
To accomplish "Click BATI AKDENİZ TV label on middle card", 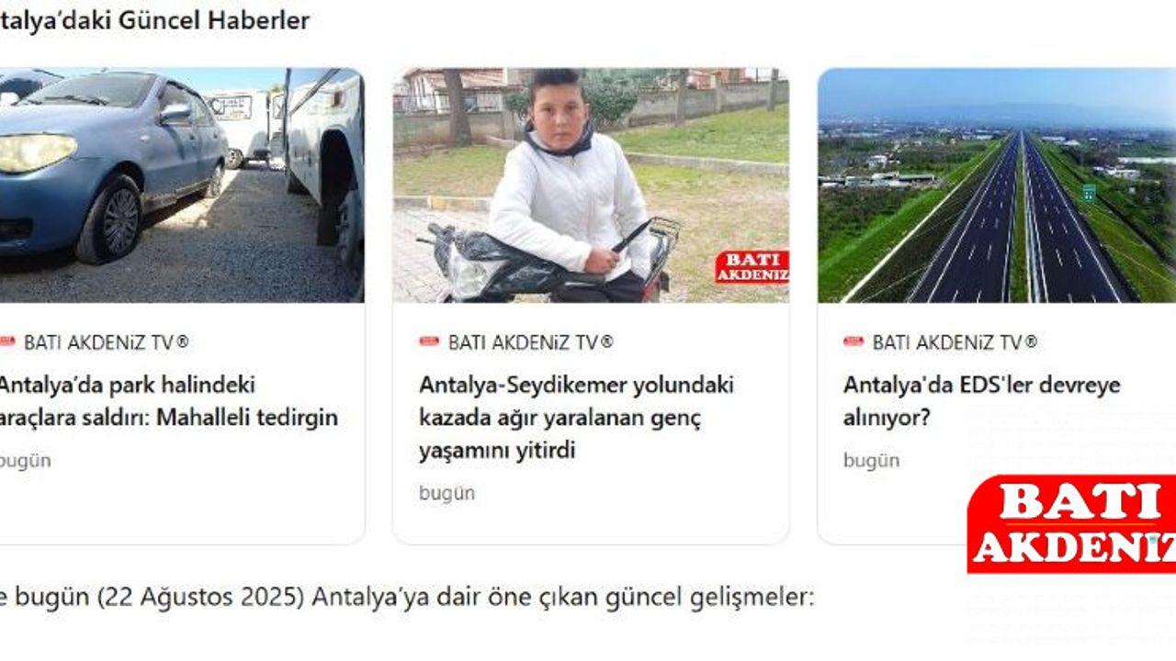I will (530, 342).
